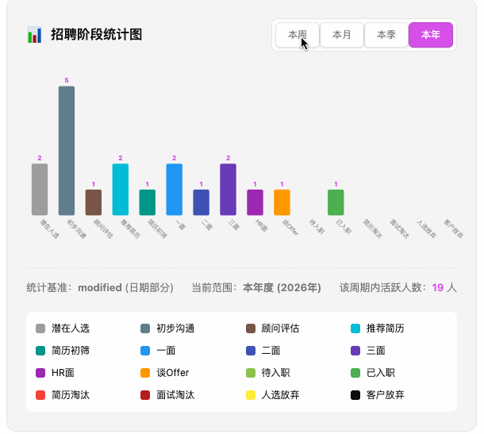
Task: Click the 二面 legend color swatch
Action: tap(251, 351)
